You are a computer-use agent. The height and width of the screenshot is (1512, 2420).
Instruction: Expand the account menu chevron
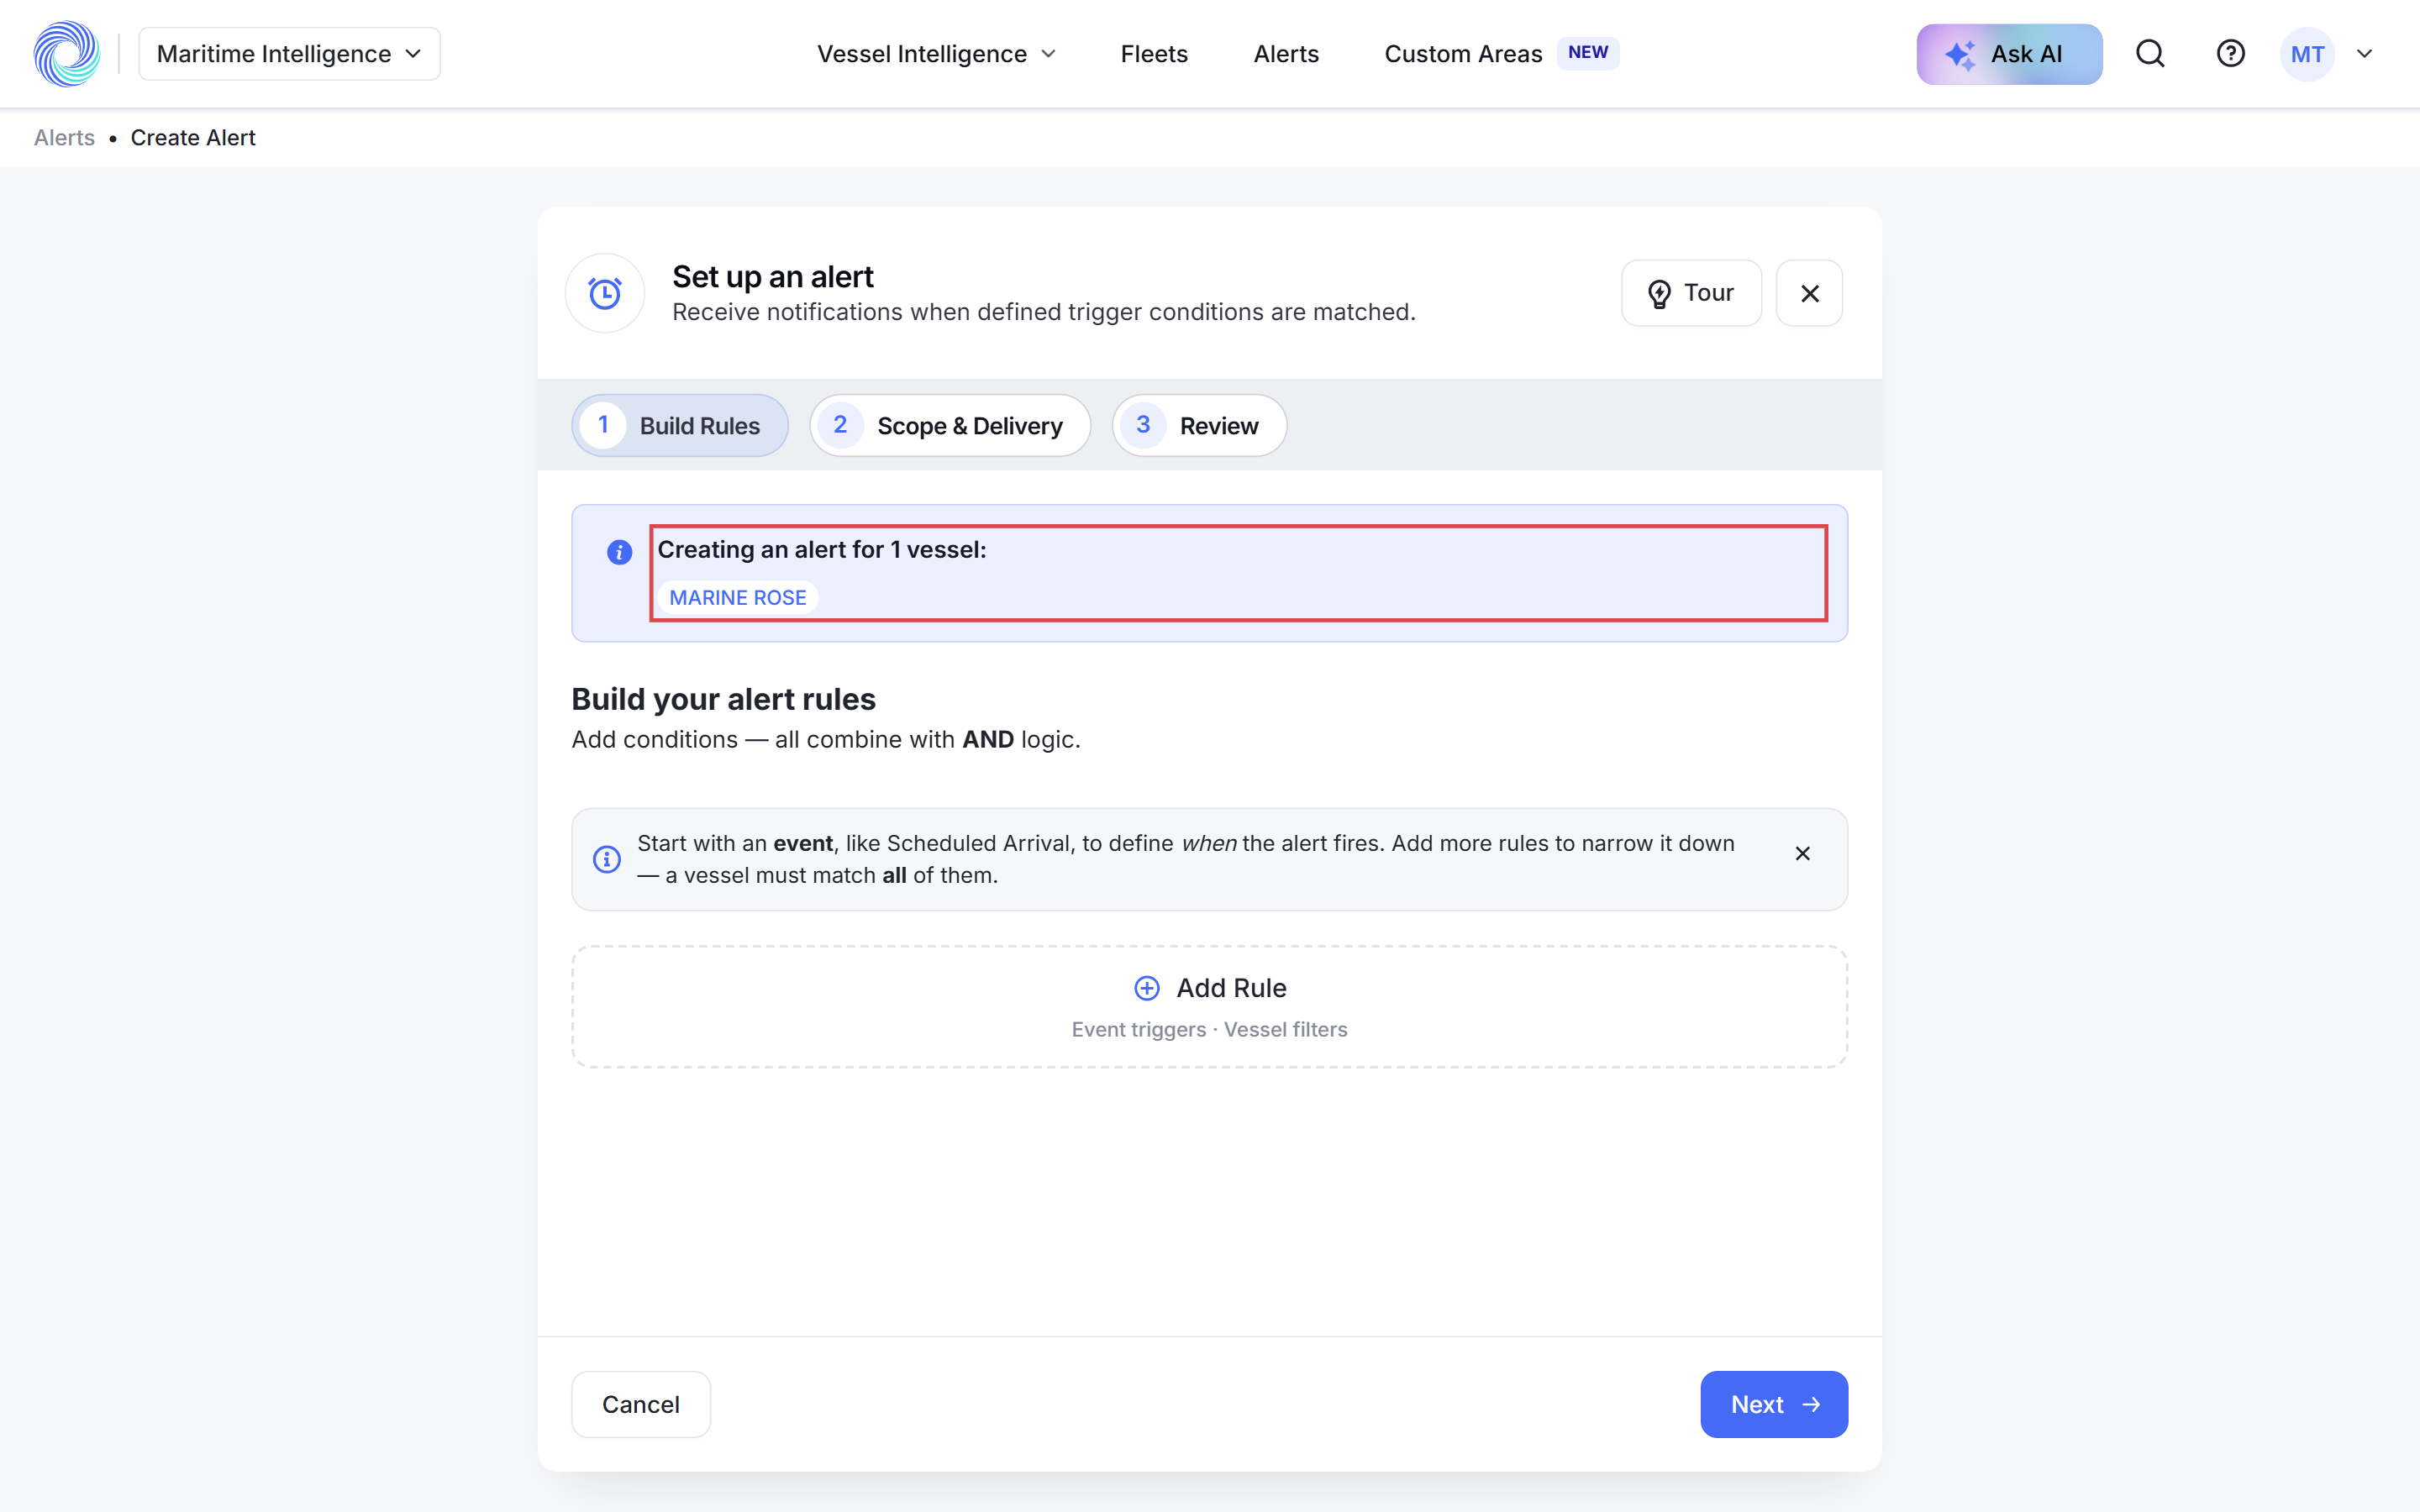(x=2364, y=54)
